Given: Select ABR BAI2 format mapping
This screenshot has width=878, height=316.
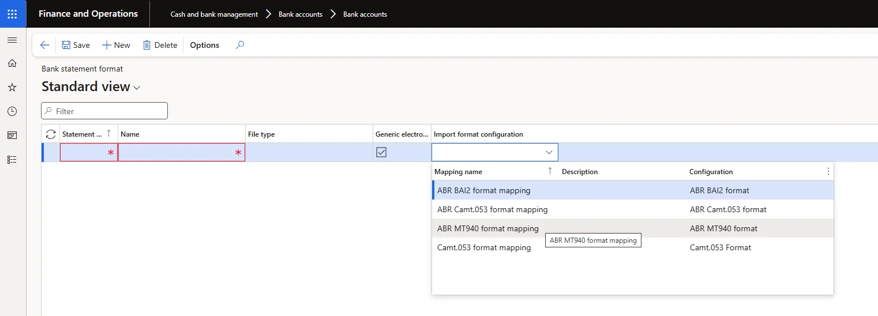Looking at the screenshot, I should coord(483,190).
